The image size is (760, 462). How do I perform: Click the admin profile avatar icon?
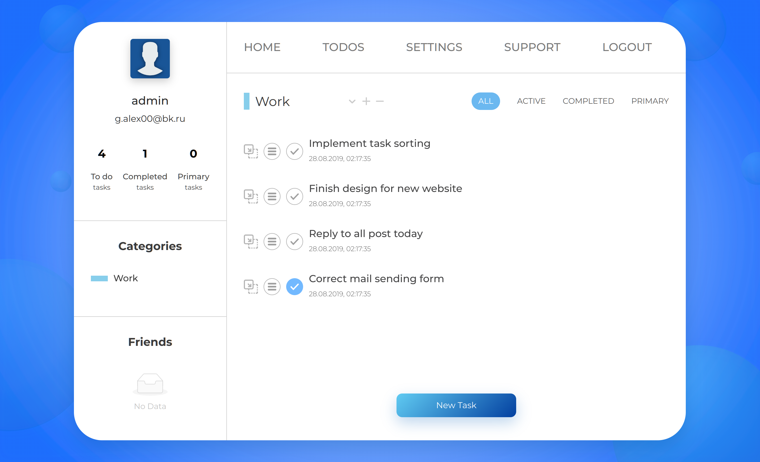click(x=150, y=58)
